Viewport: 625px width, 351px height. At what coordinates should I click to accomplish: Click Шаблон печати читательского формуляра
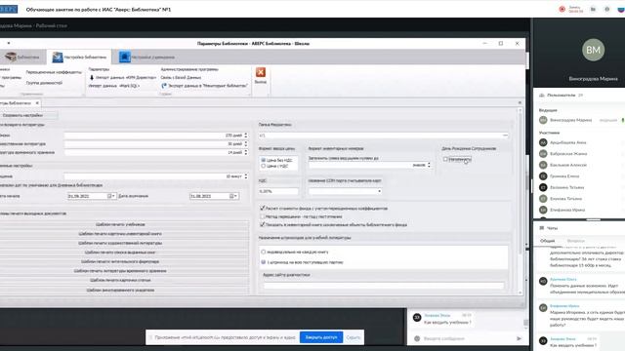(120, 262)
